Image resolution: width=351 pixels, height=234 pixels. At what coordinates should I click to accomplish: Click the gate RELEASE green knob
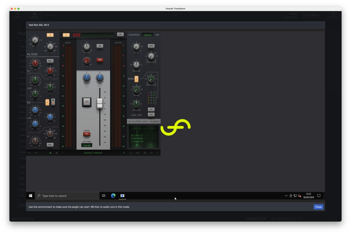click(x=136, y=104)
